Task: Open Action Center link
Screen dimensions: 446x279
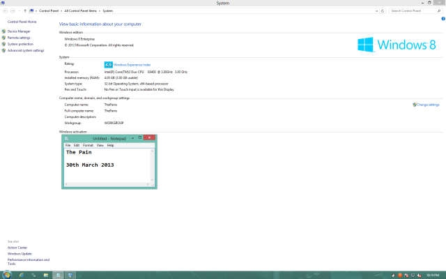Action: point(17,248)
